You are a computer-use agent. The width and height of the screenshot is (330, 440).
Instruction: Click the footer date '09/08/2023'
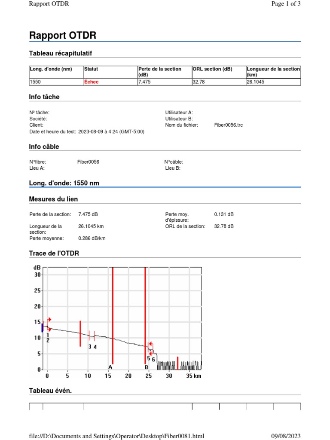coord(286,436)
